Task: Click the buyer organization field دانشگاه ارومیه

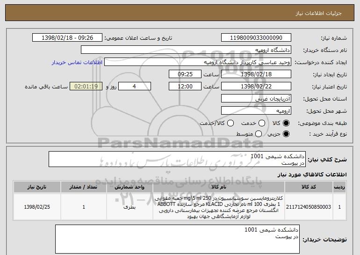Action: [186, 50]
